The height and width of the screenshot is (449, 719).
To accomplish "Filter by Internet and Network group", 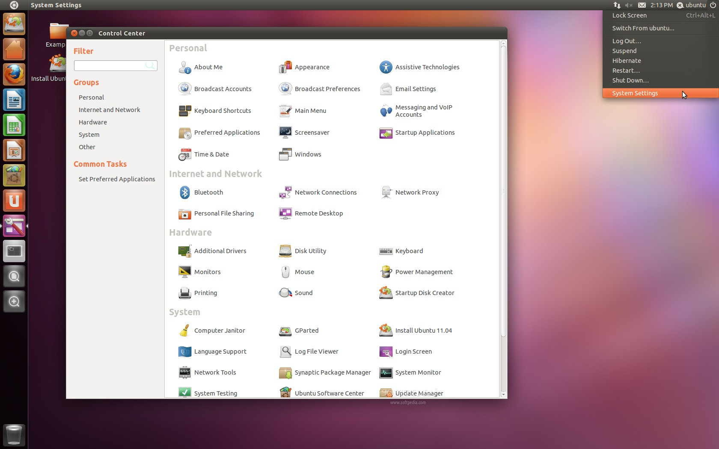I will pos(109,110).
